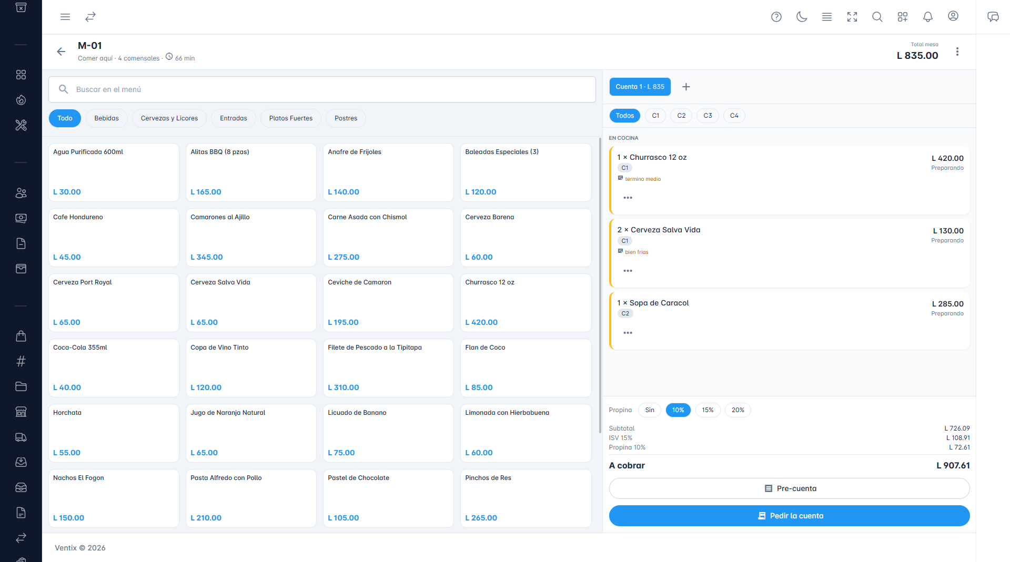
Task: Click the Pre-cuenta button
Action: pyautogui.click(x=789, y=488)
